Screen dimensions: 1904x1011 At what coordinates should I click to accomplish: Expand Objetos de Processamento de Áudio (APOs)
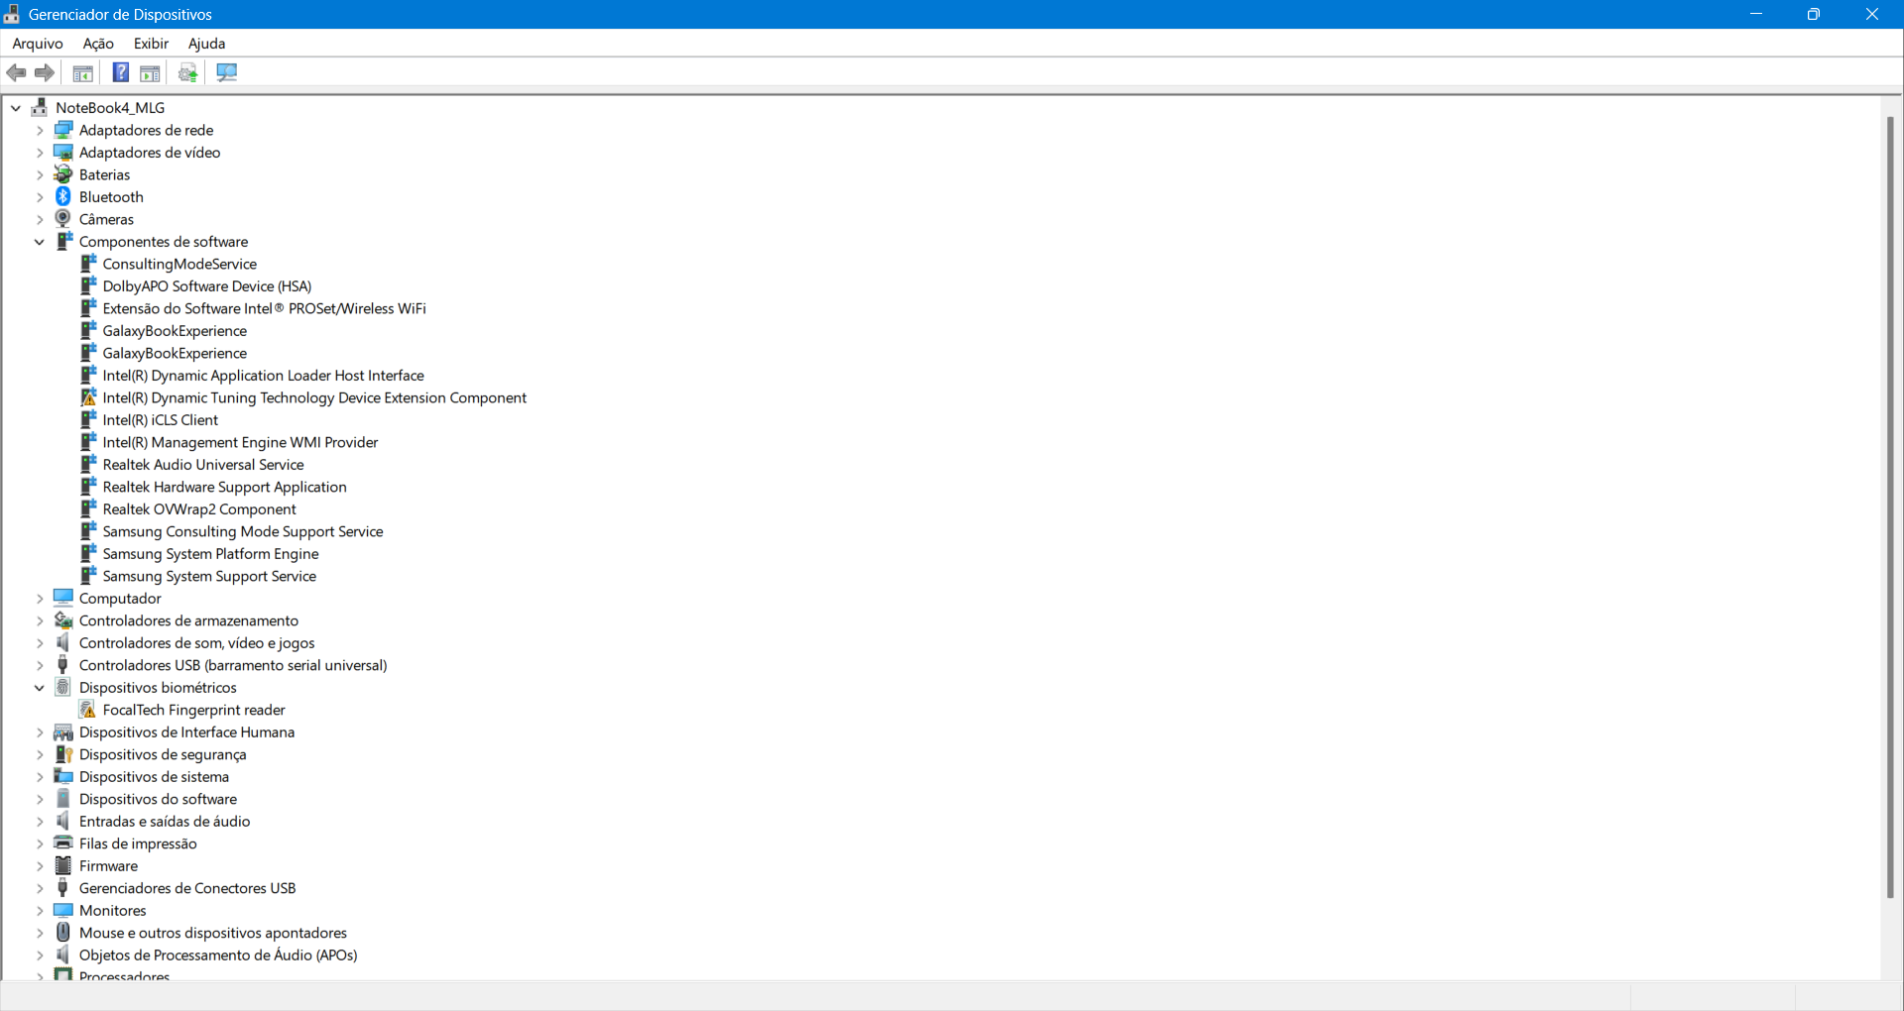(40, 955)
